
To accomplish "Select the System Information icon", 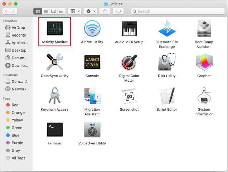I will tap(204, 96).
